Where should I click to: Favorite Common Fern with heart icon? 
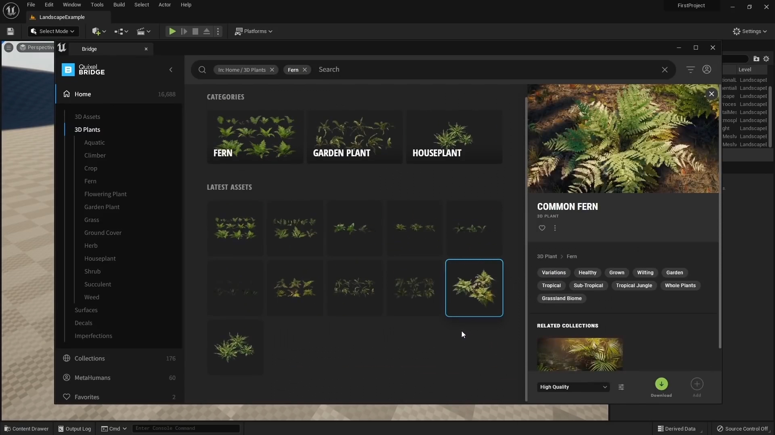coord(542,228)
